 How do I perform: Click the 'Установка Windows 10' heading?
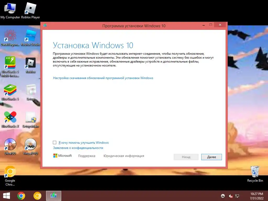pos(93,45)
